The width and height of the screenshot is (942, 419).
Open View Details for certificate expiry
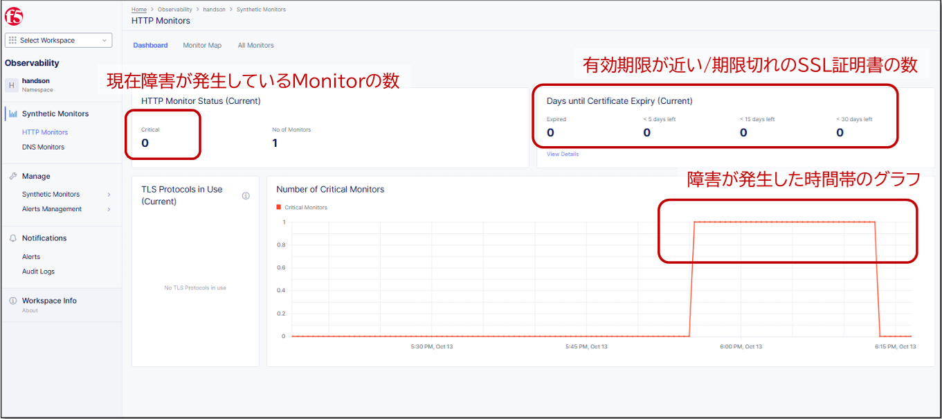pos(563,154)
